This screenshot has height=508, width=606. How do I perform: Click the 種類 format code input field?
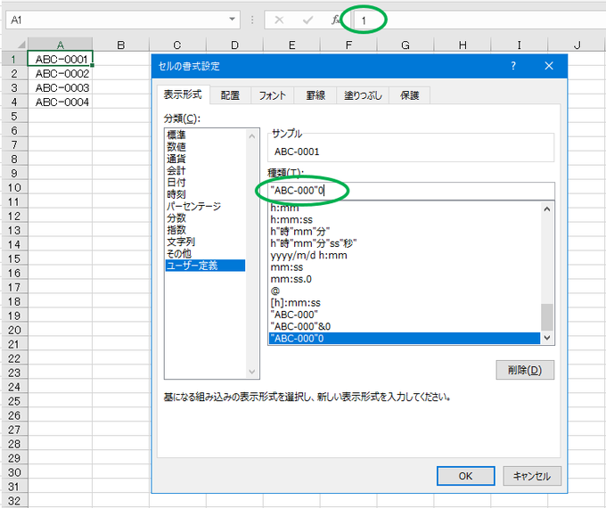[x=411, y=191]
